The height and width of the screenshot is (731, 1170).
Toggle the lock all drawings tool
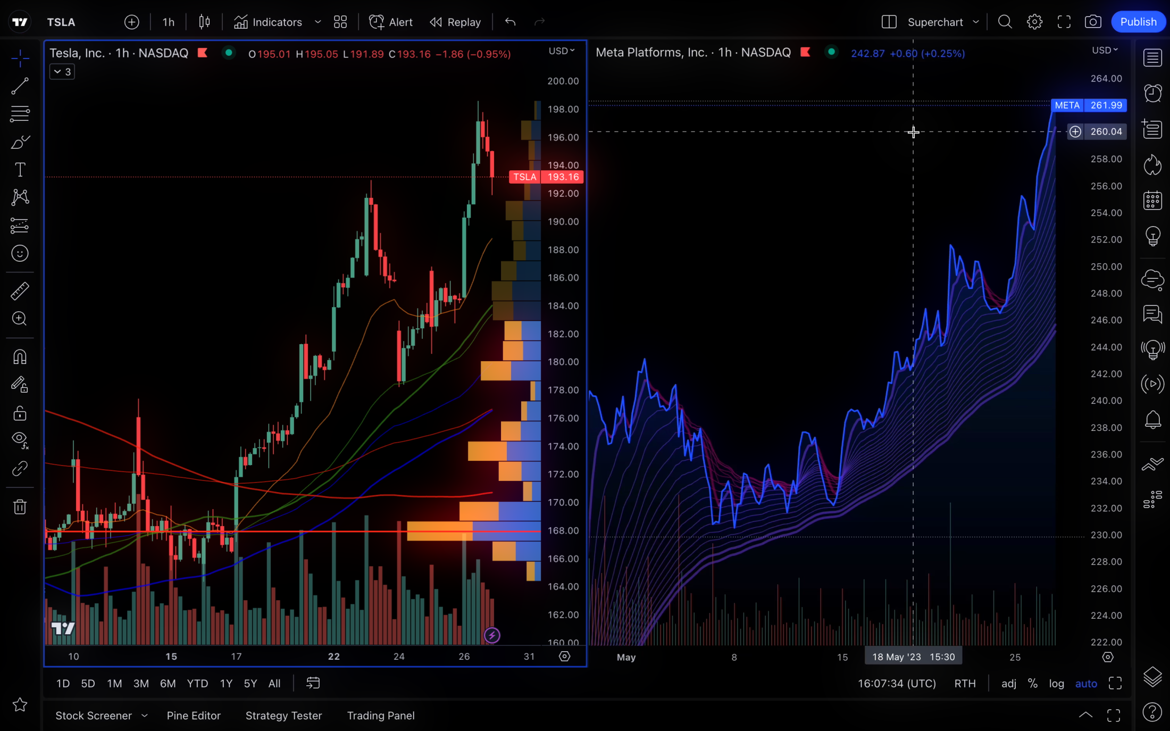(20, 413)
